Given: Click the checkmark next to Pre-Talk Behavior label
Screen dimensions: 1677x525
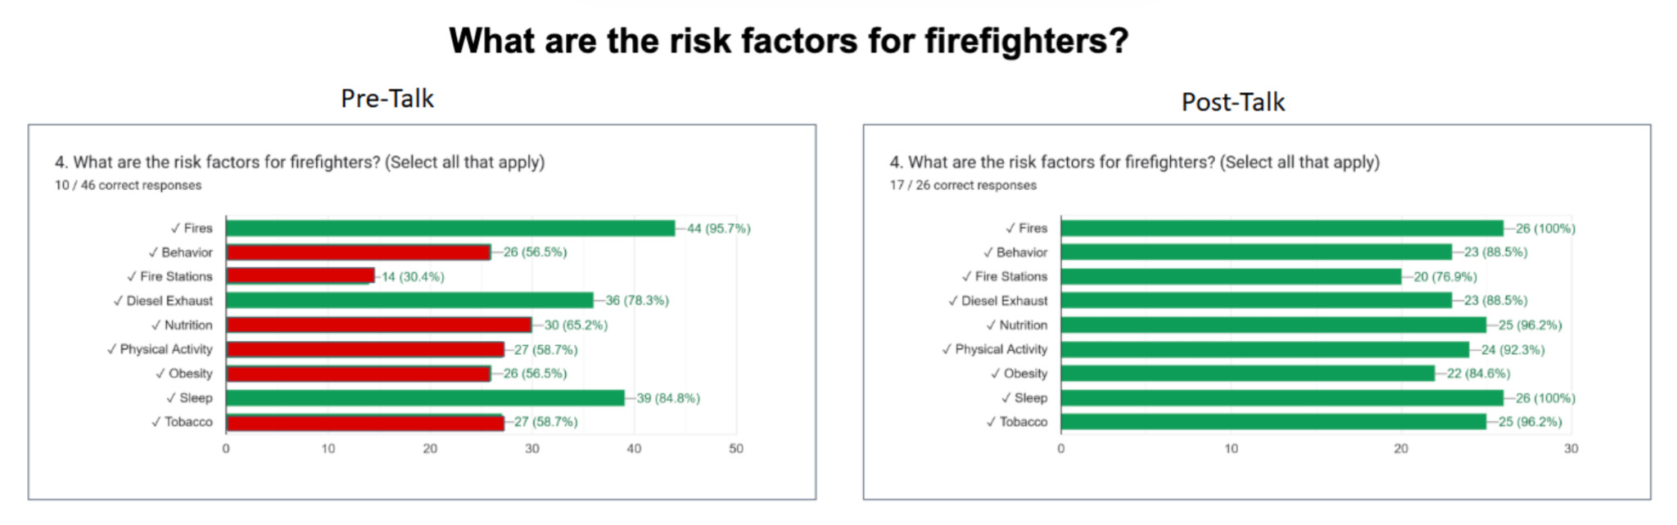Looking at the screenshot, I should point(153,253).
